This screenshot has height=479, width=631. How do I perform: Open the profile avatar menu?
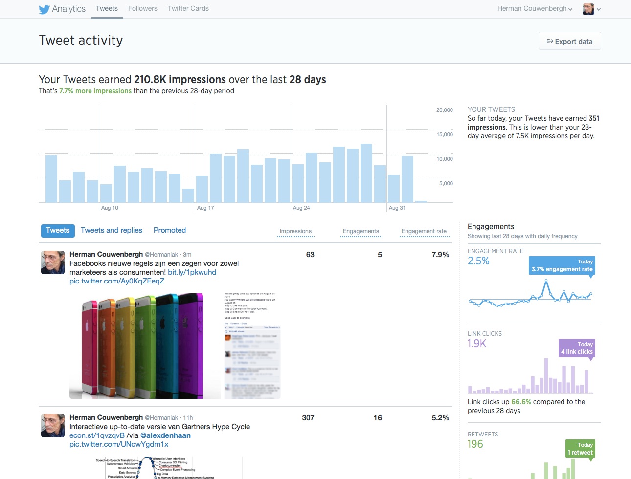(x=591, y=9)
